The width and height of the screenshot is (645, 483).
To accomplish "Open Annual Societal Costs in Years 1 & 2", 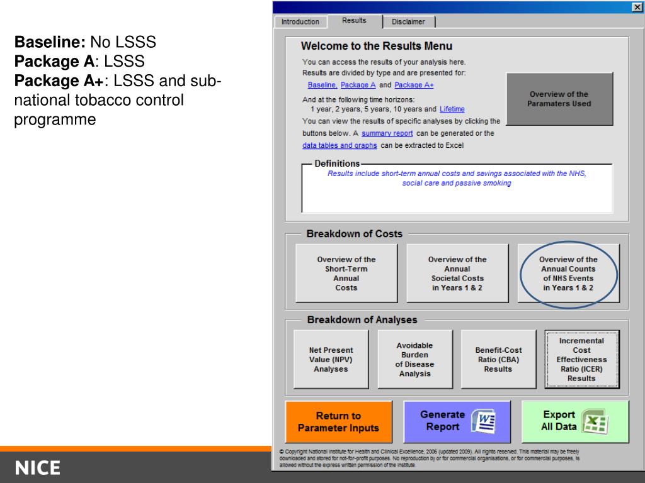I will [x=457, y=273].
